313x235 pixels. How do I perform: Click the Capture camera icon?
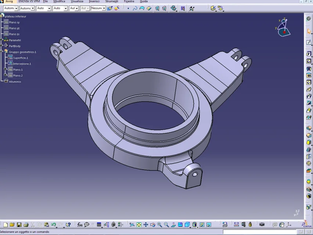[x=262, y=225]
